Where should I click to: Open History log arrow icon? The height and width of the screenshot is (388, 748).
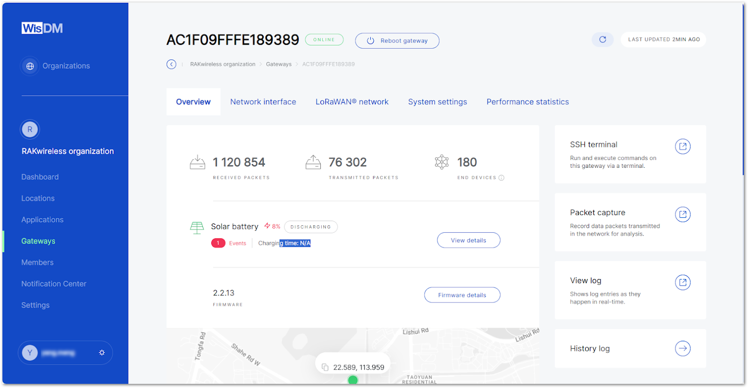pos(683,348)
